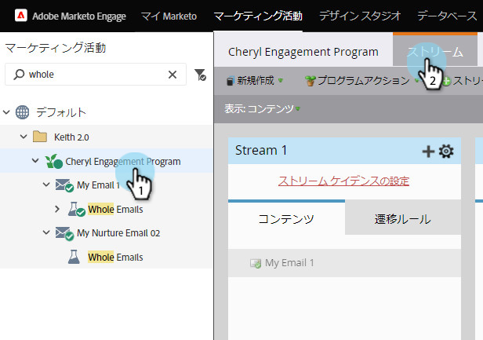Select My Nurture Email 02 in tree
This screenshot has height=340, width=483.
tap(118, 233)
